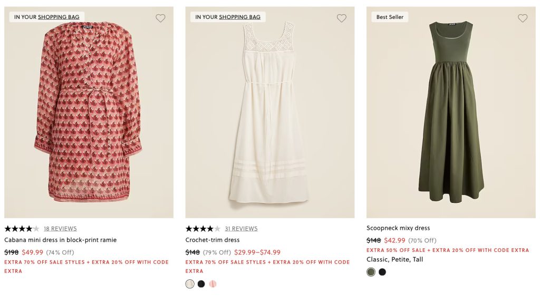The image size is (540, 303).
Task: Go to Shopping Bag from the Cabana dress badge
Action: tap(59, 17)
